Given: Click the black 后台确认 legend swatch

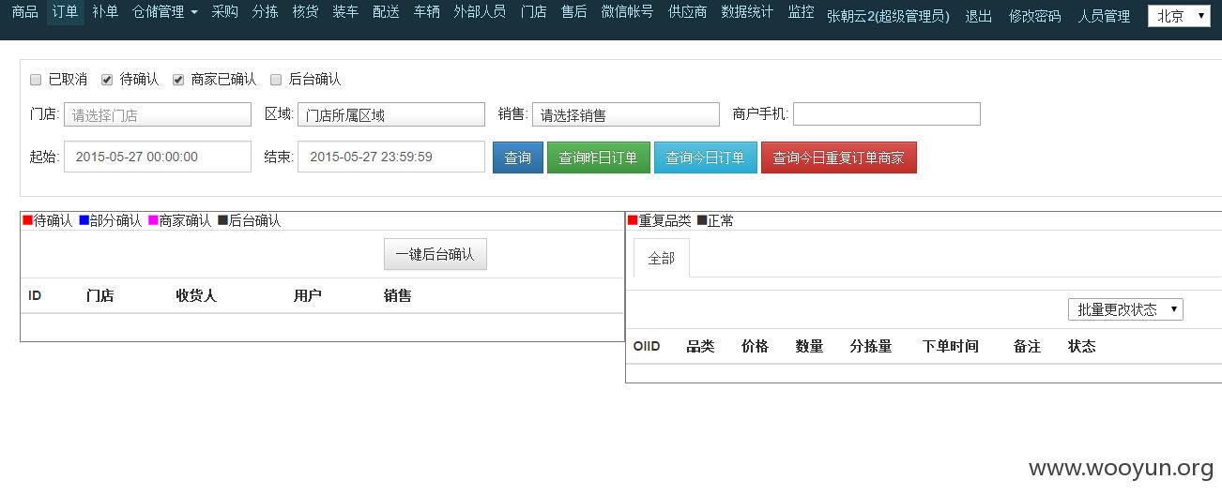Looking at the screenshot, I should [222, 220].
